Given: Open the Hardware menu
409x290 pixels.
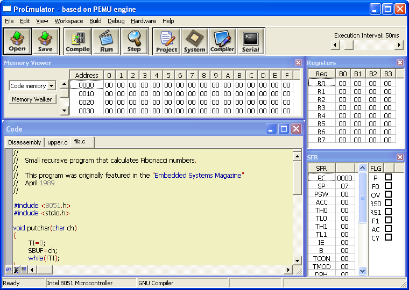Looking at the screenshot, I should [144, 21].
